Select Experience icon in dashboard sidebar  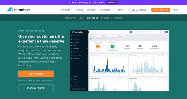tap(72, 49)
